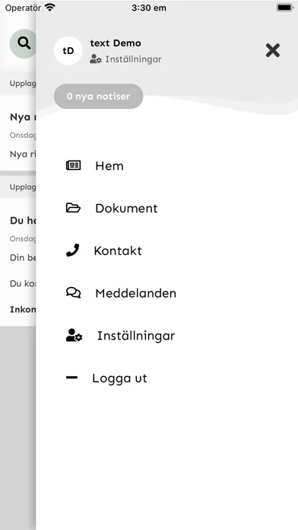Tap the phone icon beside Kontakt
298x530 pixels.
click(72, 250)
